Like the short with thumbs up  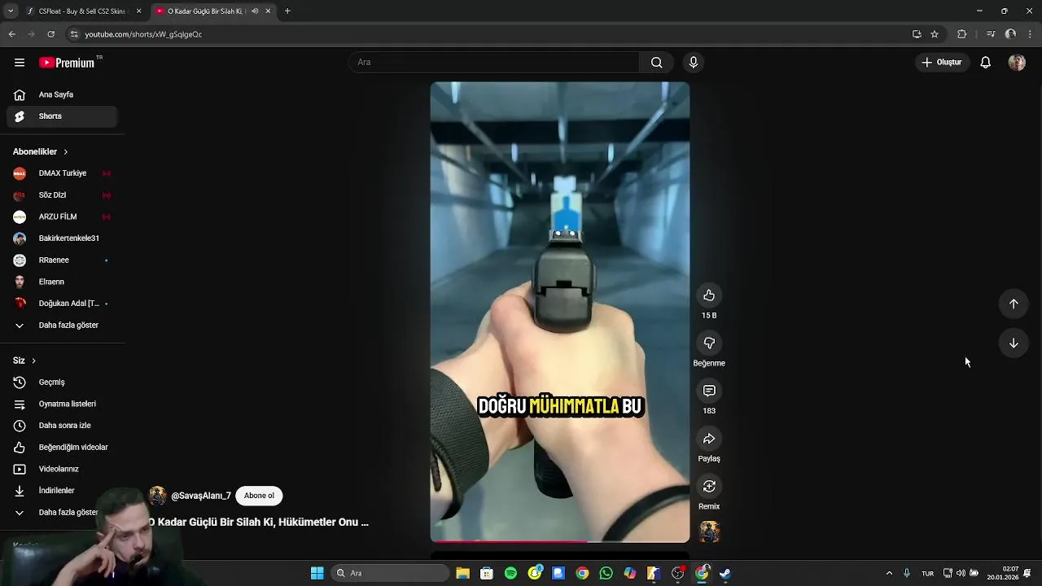point(709,295)
